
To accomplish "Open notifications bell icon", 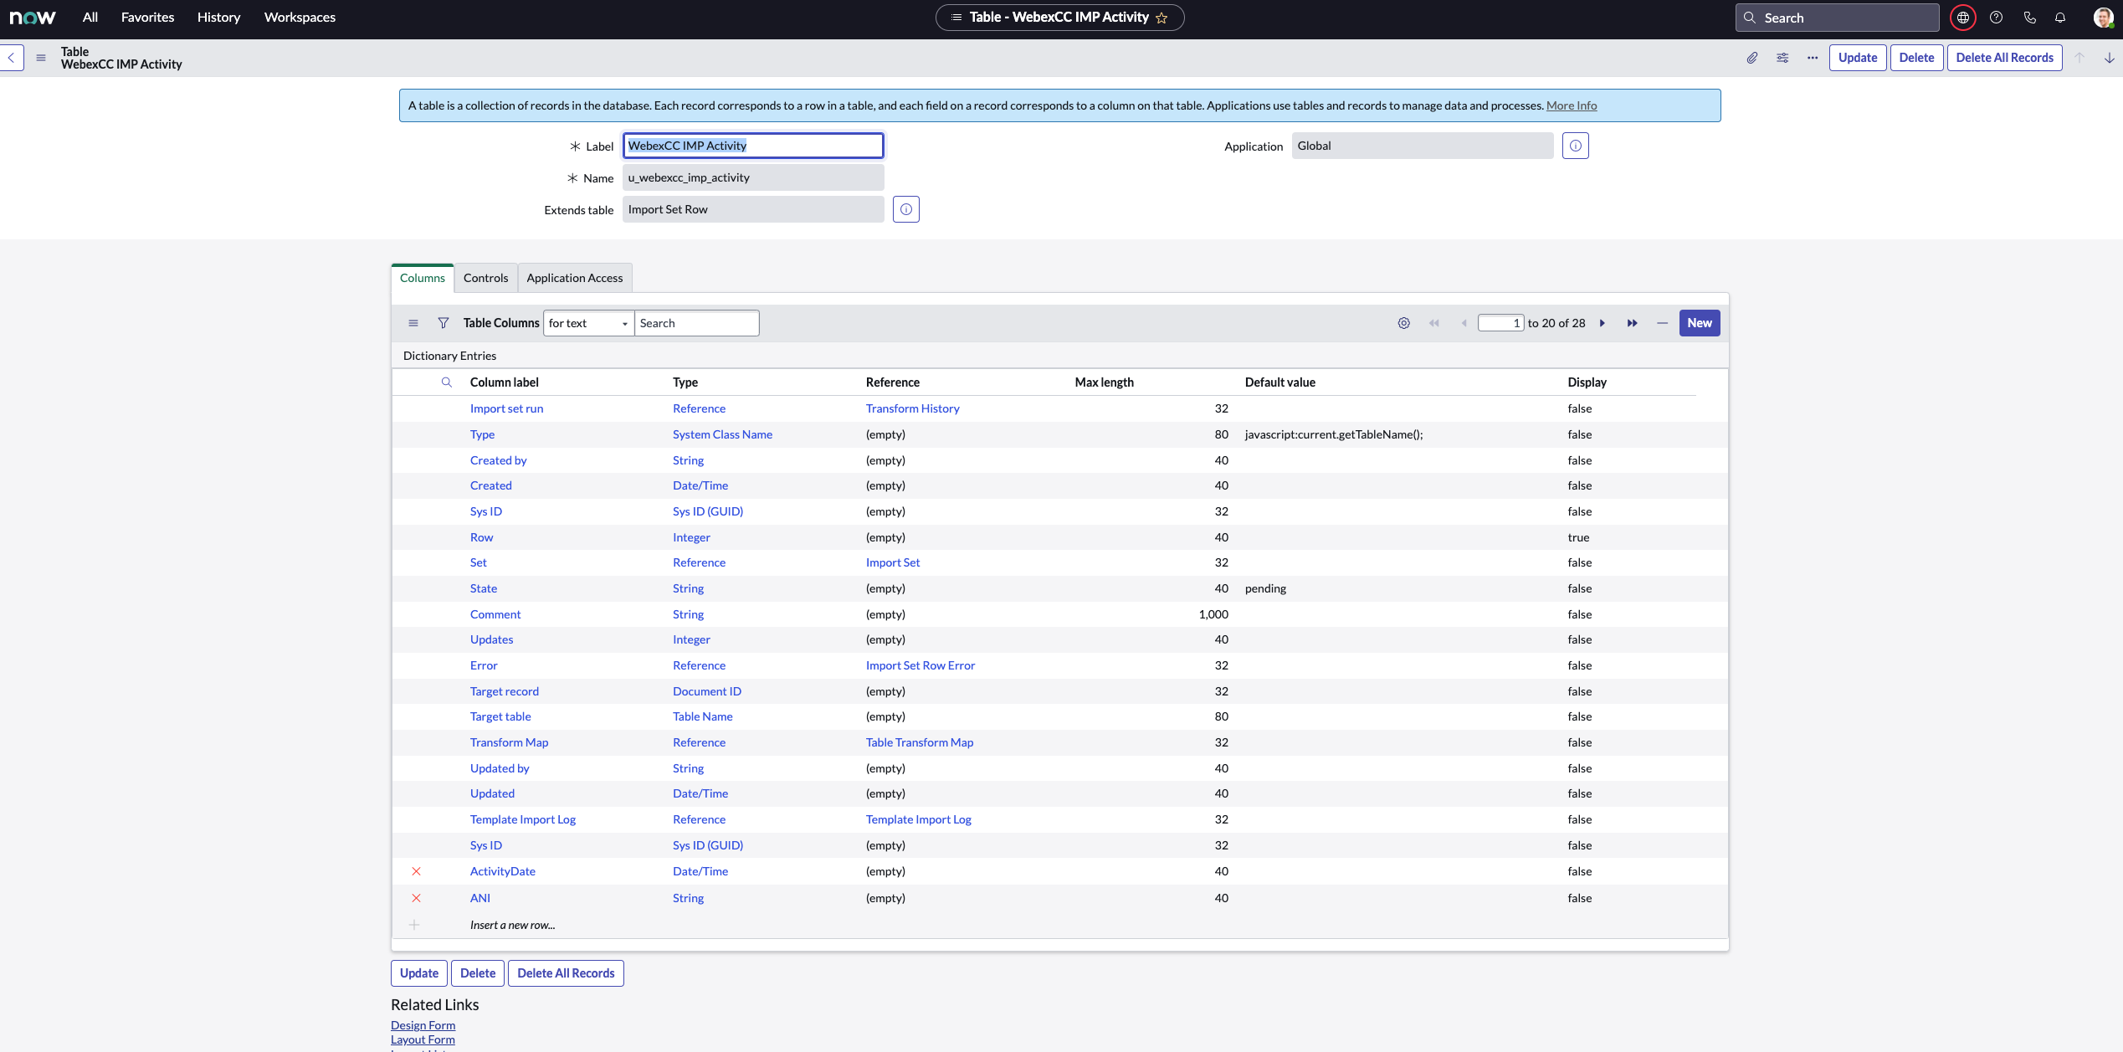I will click(2060, 18).
